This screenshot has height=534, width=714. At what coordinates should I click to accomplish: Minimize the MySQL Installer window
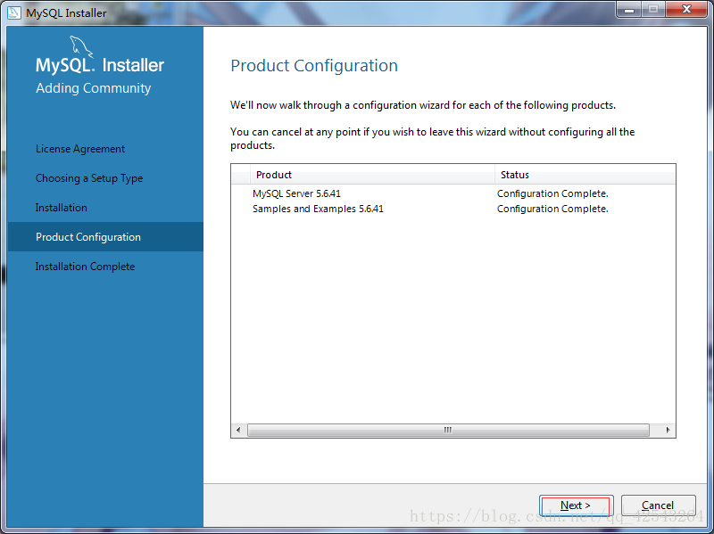click(629, 10)
